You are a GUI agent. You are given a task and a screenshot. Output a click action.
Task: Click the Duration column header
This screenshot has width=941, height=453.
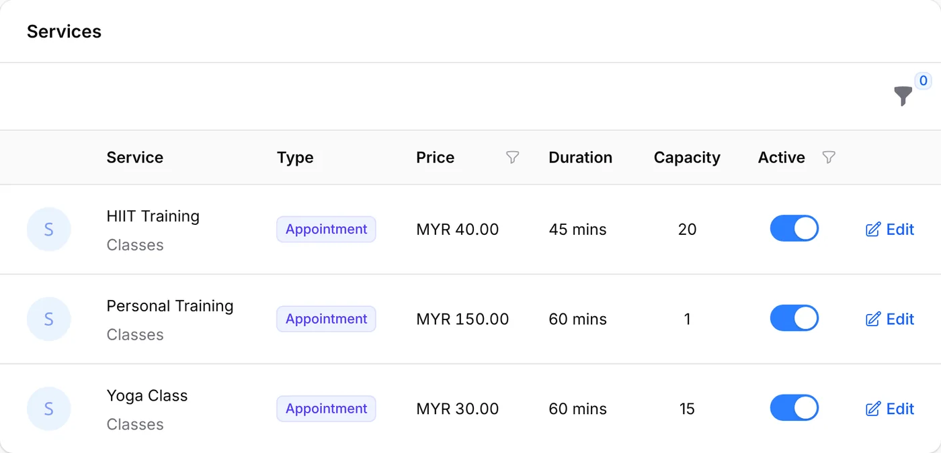click(x=581, y=158)
